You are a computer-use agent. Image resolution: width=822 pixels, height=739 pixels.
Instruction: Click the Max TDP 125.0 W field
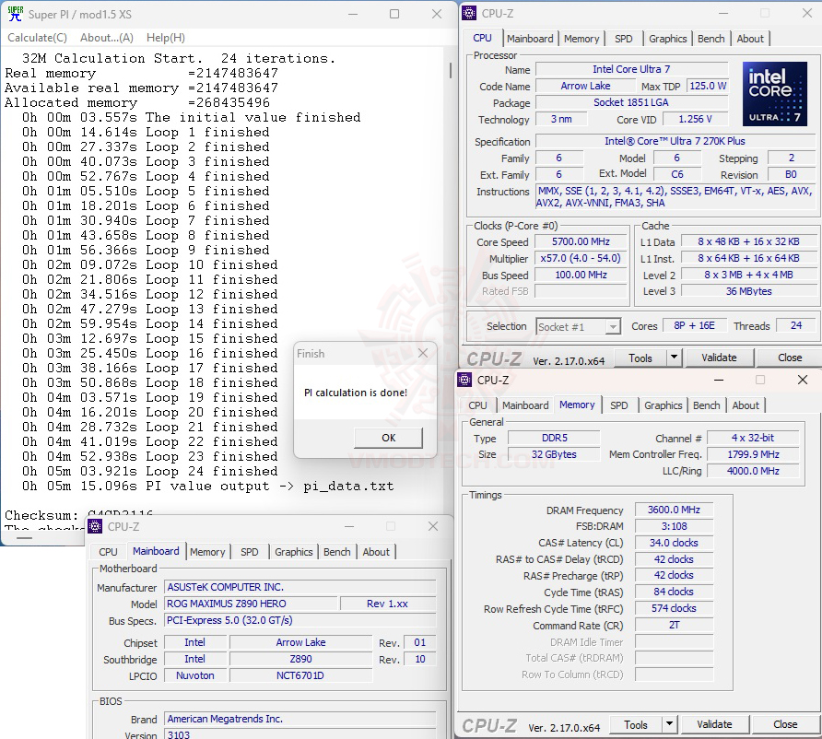(x=708, y=86)
